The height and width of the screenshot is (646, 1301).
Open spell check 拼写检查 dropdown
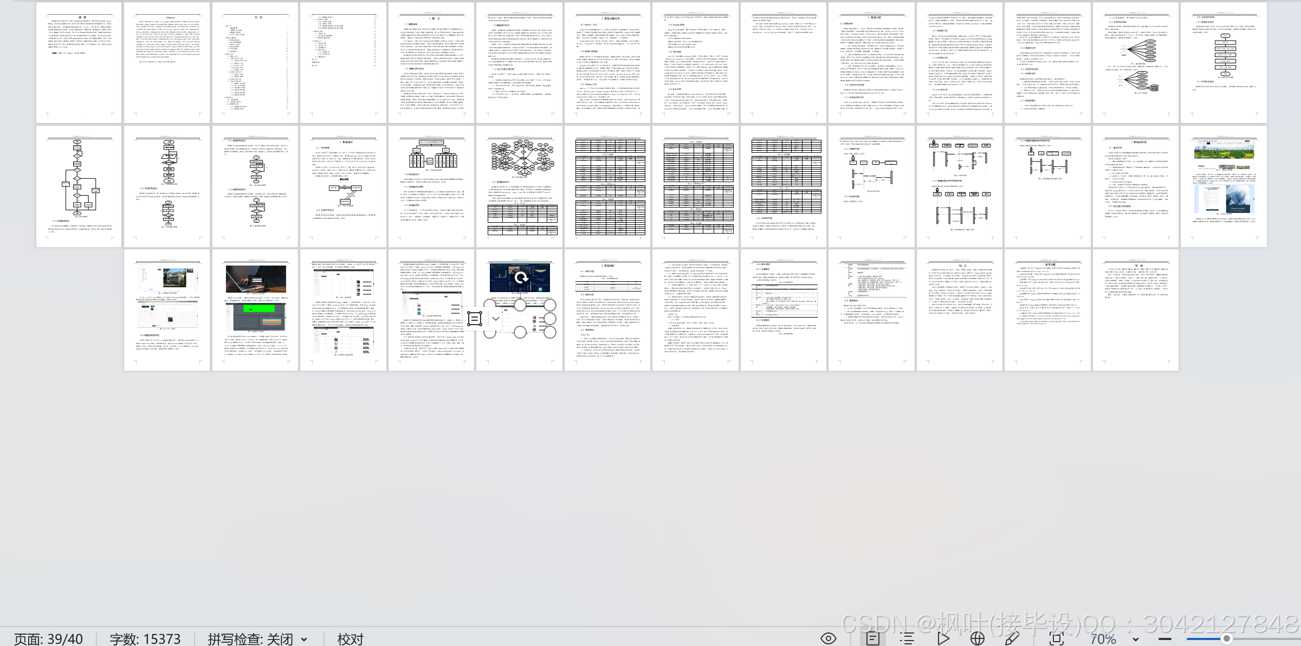point(304,639)
